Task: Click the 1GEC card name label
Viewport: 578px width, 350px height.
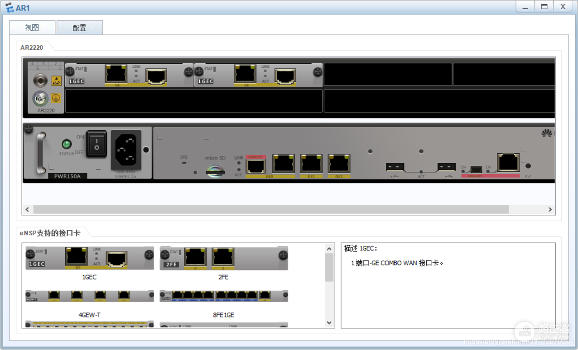Action: pos(89,277)
